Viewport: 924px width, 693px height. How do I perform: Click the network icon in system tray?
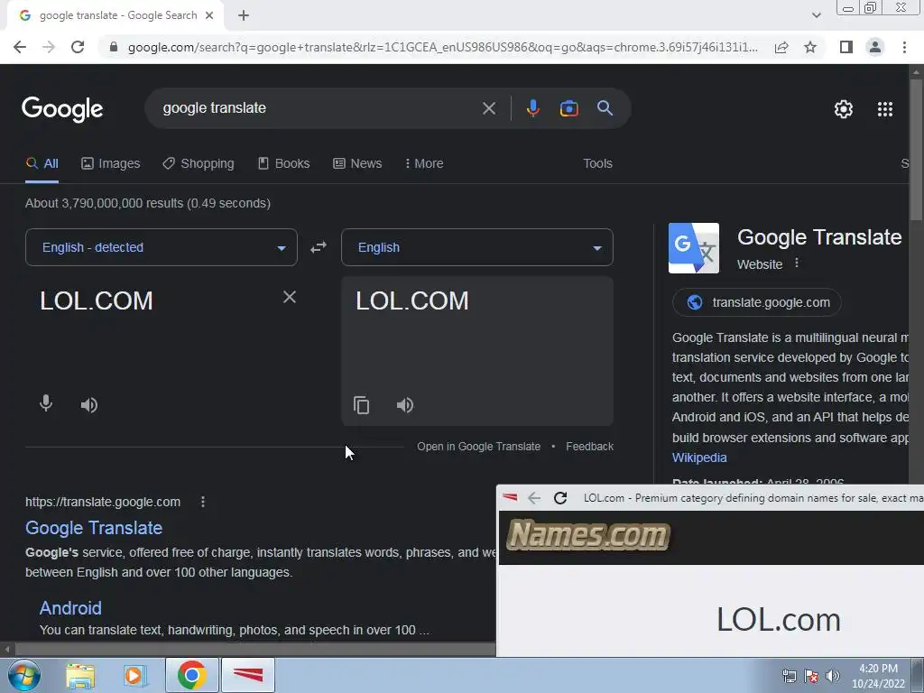point(789,676)
